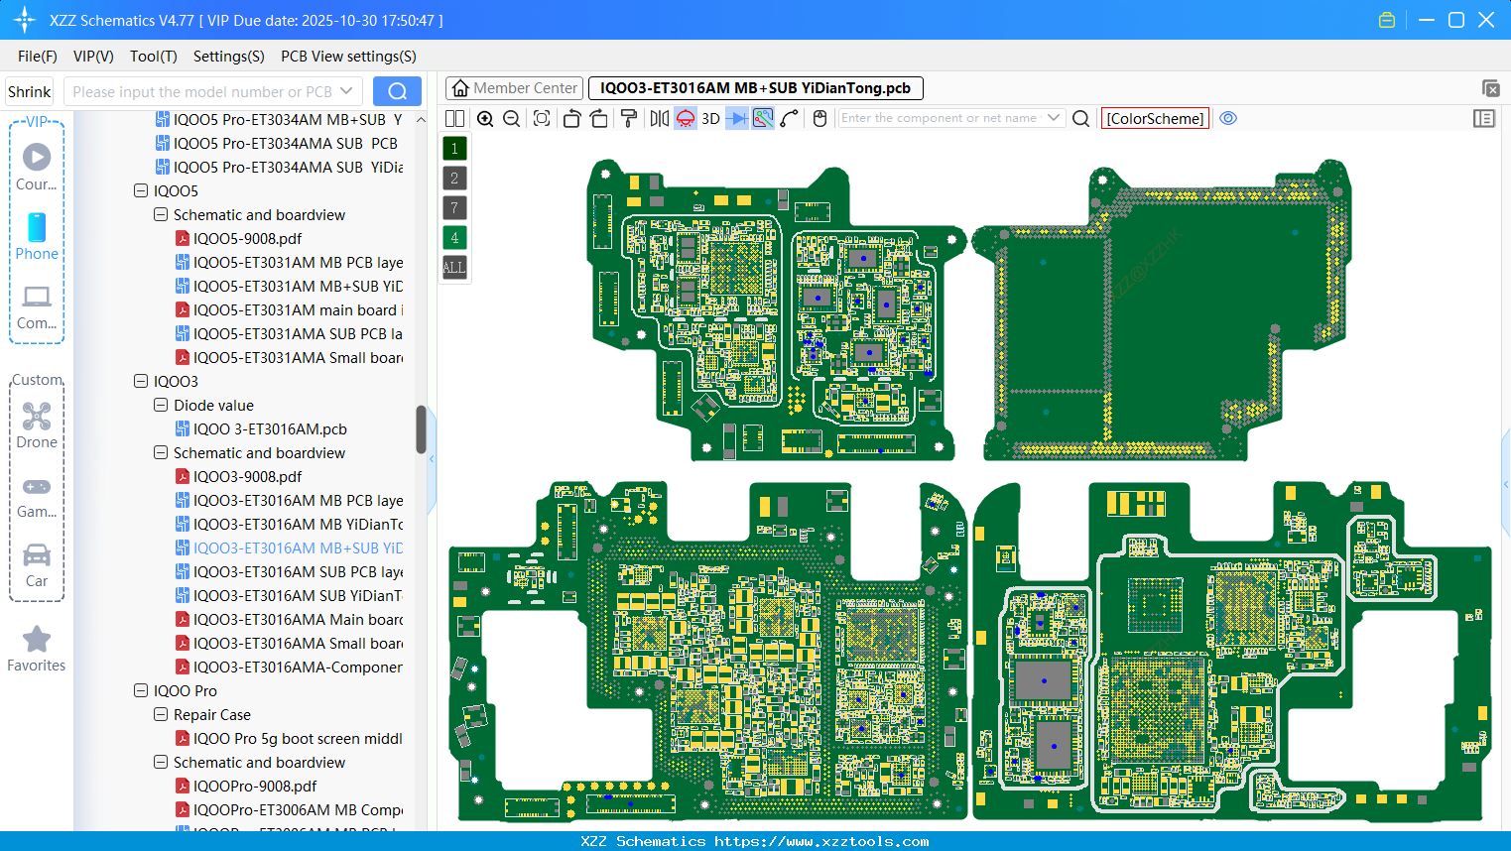Open the Car category
The width and height of the screenshot is (1511, 851).
[x=37, y=564]
